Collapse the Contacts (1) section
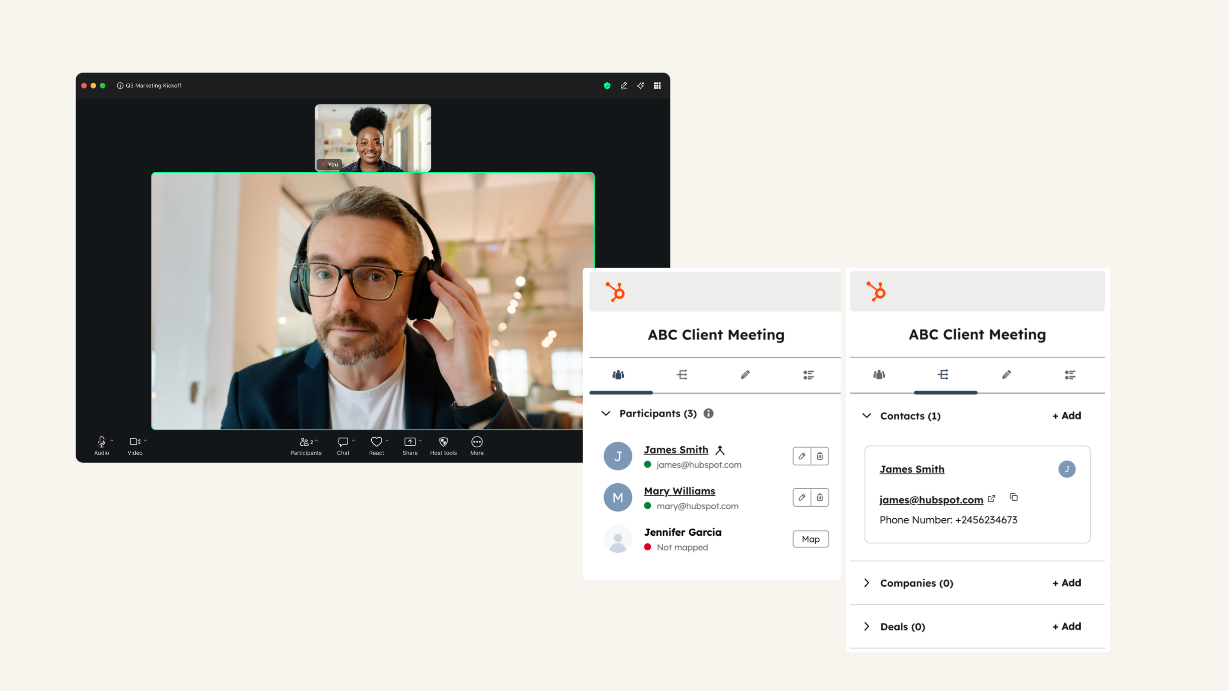 pos(866,416)
